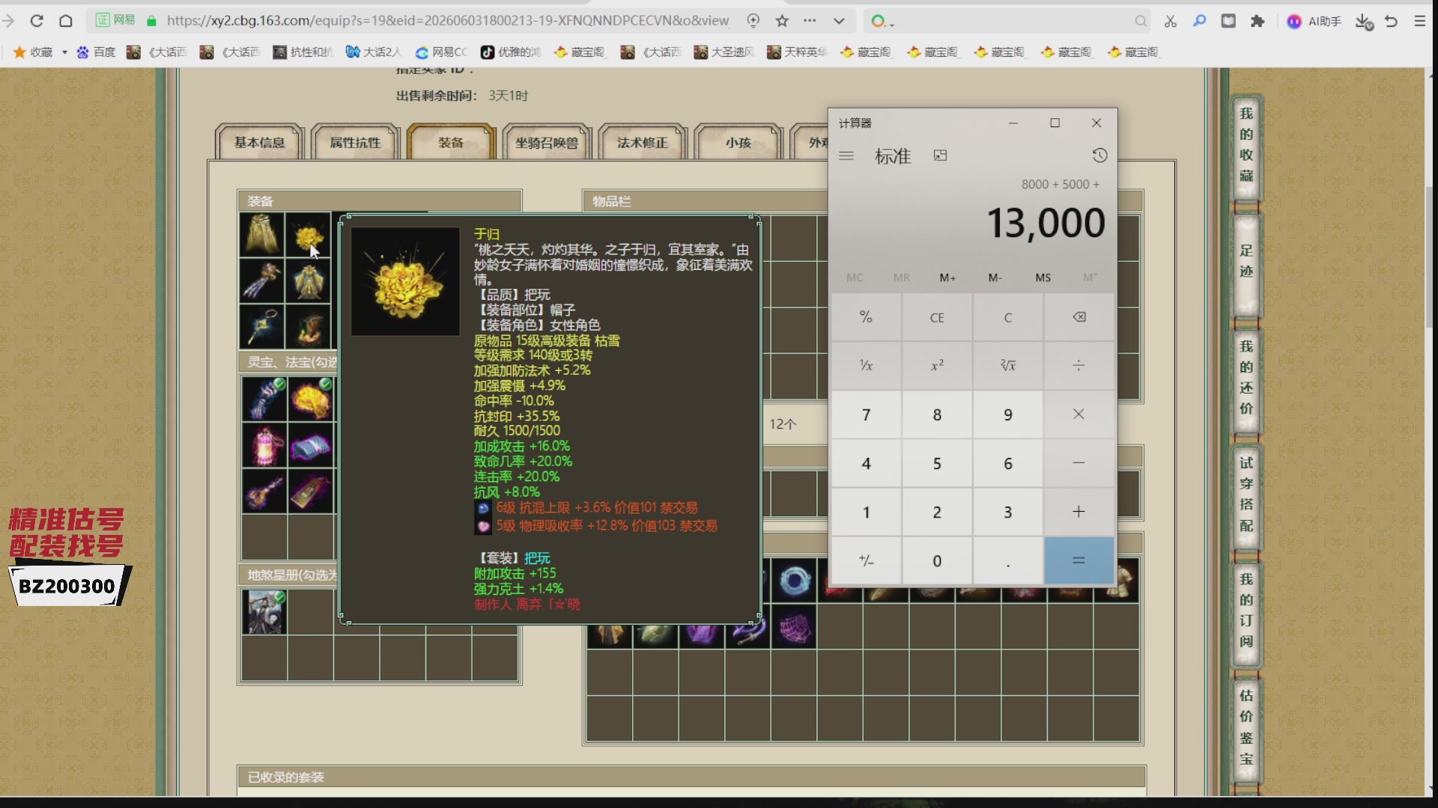Open calculator history clock icon

point(1099,156)
